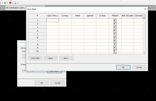Click the Size input cell for tool 1

(x=53, y=20)
